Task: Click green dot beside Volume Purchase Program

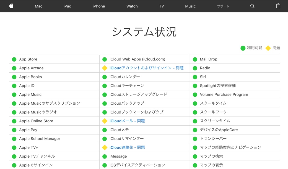Action: click(195, 95)
